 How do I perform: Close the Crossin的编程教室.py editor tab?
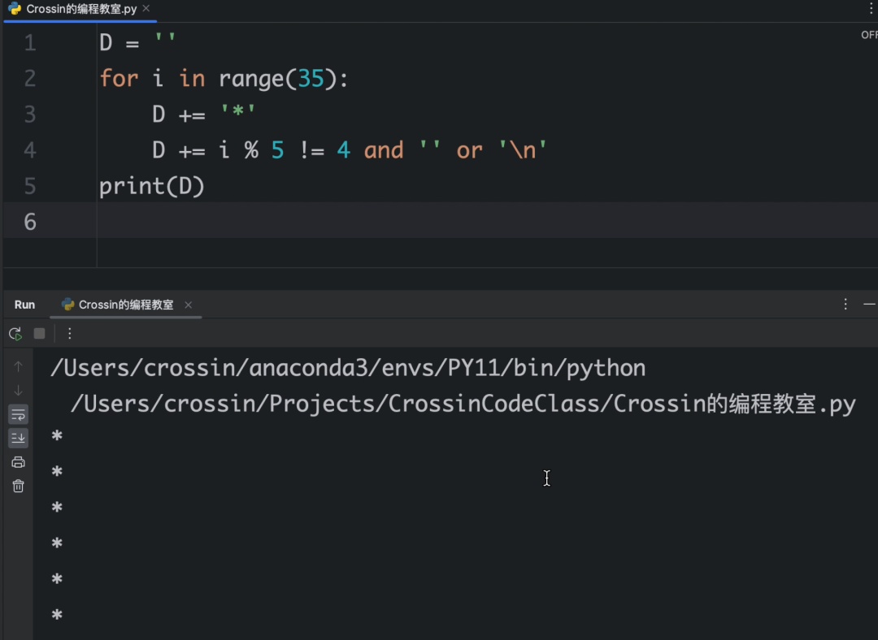click(146, 8)
